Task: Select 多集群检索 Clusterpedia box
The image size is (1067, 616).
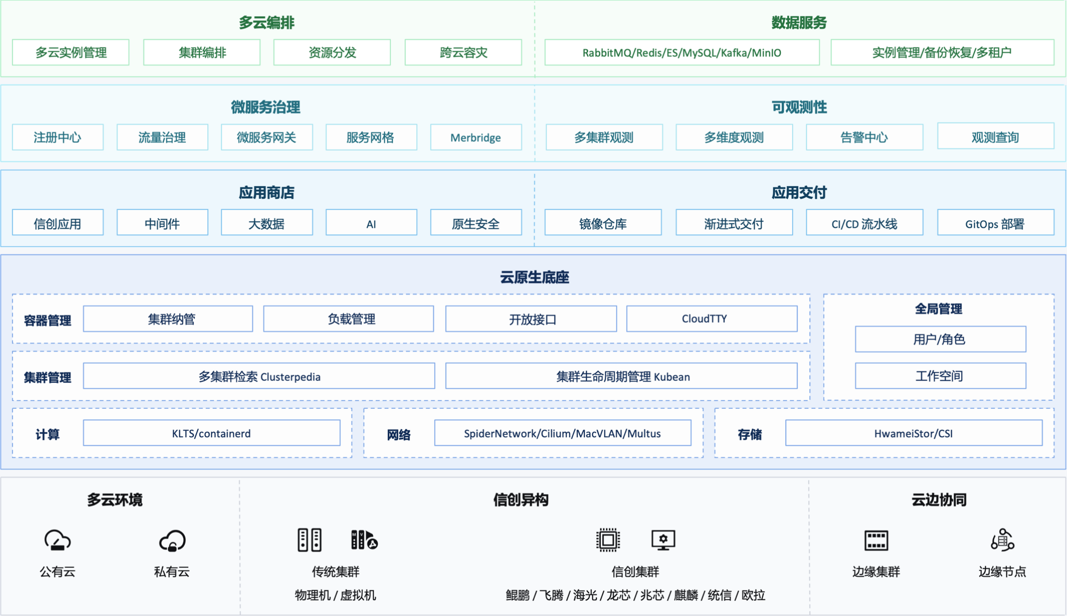Action: (x=259, y=376)
